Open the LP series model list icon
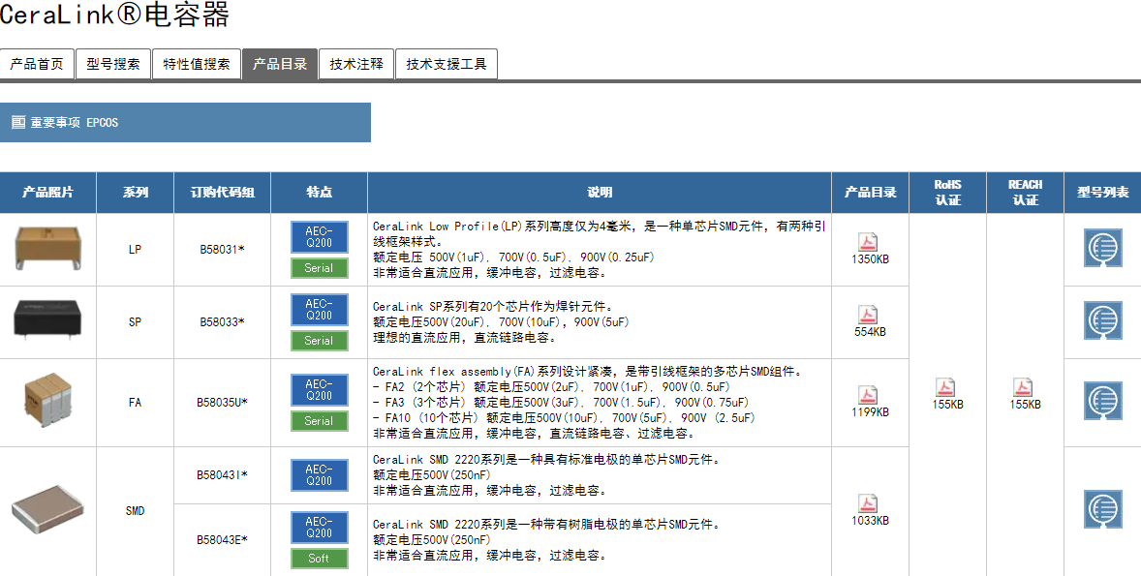 [x=1102, y=249]
